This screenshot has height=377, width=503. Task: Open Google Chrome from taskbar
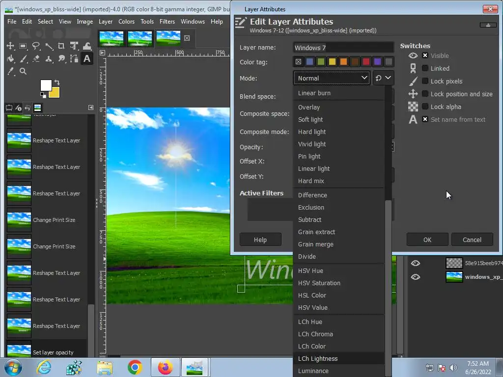coord(135,367)
